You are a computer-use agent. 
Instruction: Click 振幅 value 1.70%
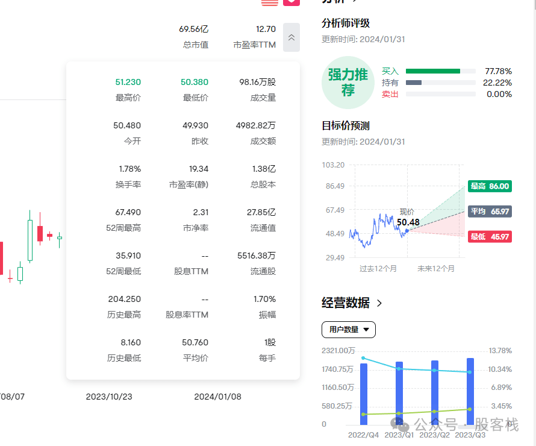[264, 300]
